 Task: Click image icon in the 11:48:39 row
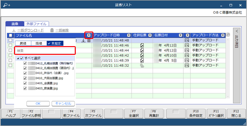187,60
